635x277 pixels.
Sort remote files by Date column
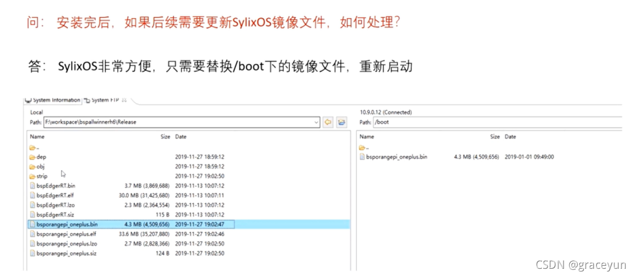click(x=510, y=137)
